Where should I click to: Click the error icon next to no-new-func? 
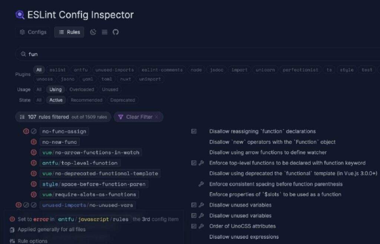33,142
